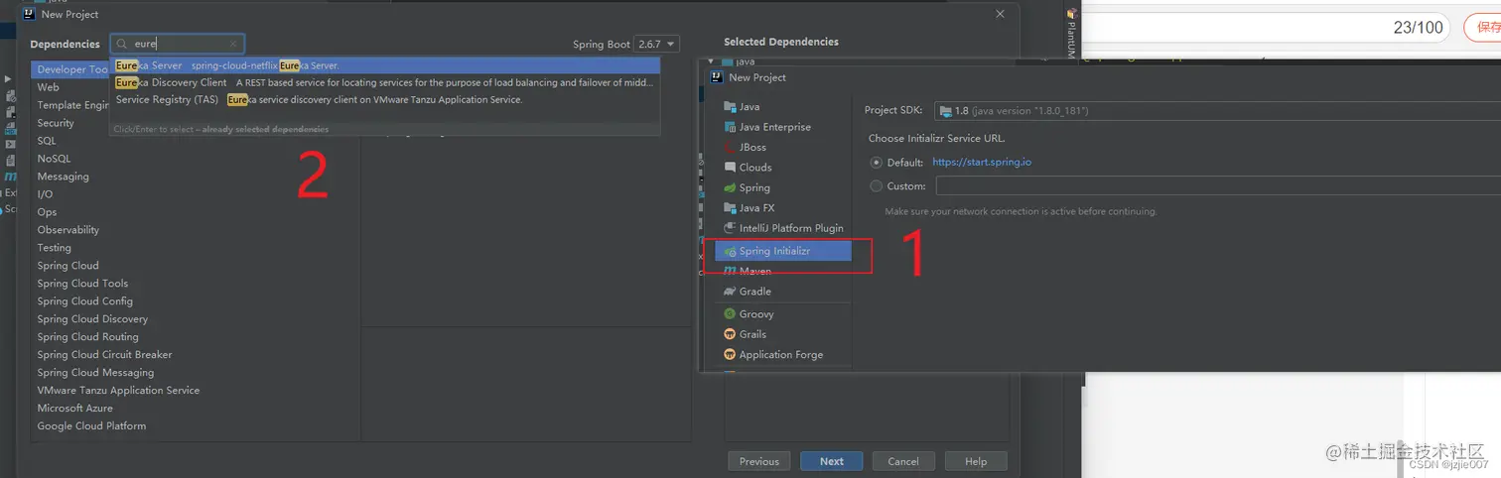Open the https://start.spring.io link
The width and height of the screenshot is (1501, 478).
click(x=982, y=162)
